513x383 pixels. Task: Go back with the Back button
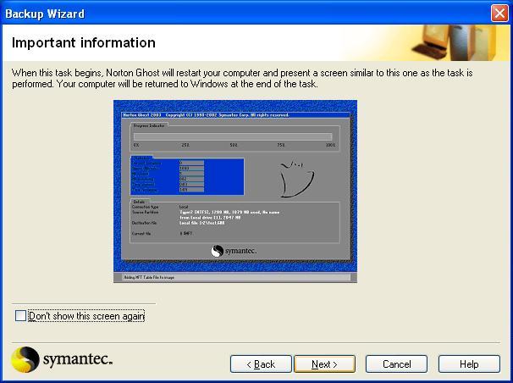click(261, 364)
